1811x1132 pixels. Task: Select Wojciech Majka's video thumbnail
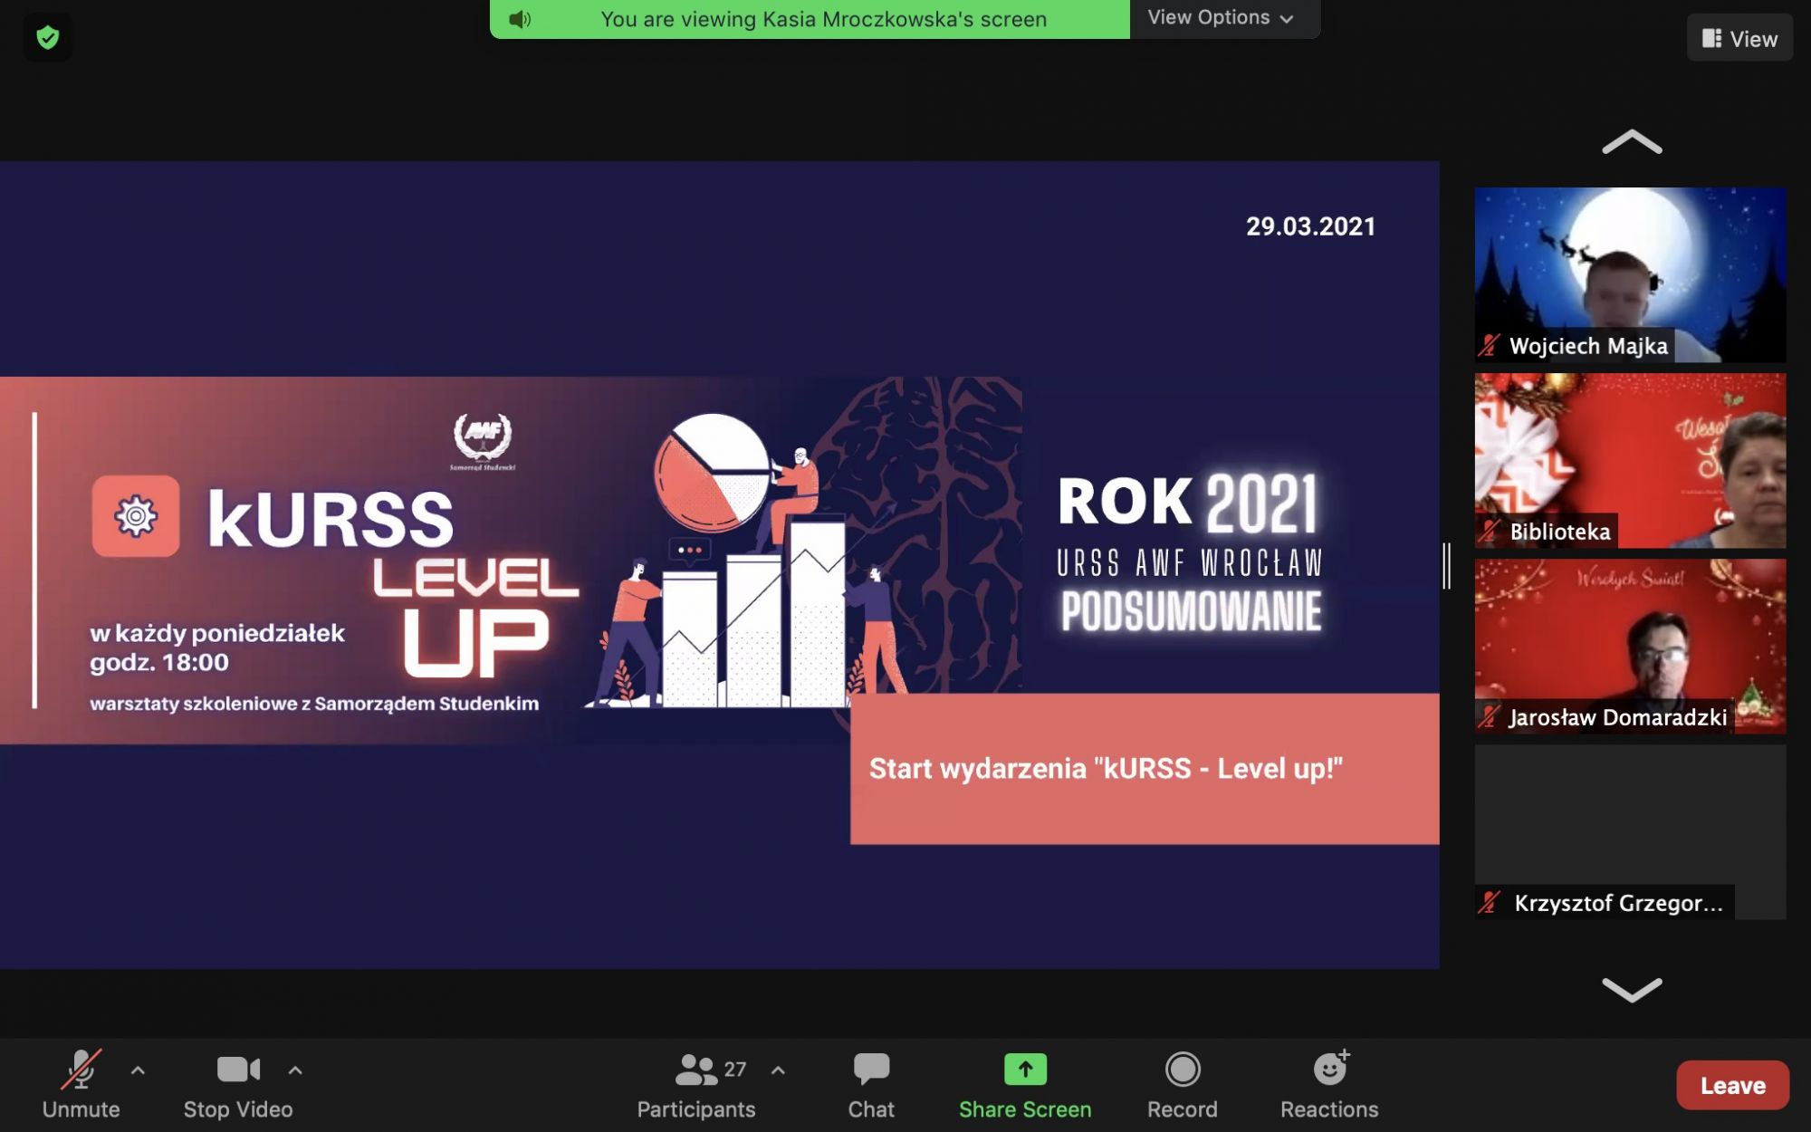click(1630, 274)
